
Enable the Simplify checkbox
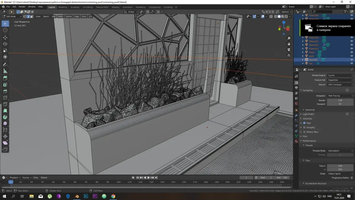click(304, 127)
